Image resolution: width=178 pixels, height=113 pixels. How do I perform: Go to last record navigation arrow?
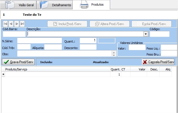[22, 24]
